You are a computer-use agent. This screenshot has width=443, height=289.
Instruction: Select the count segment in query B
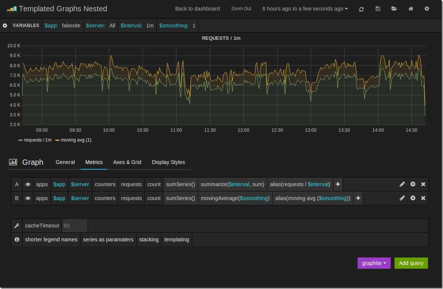(154, 198)
